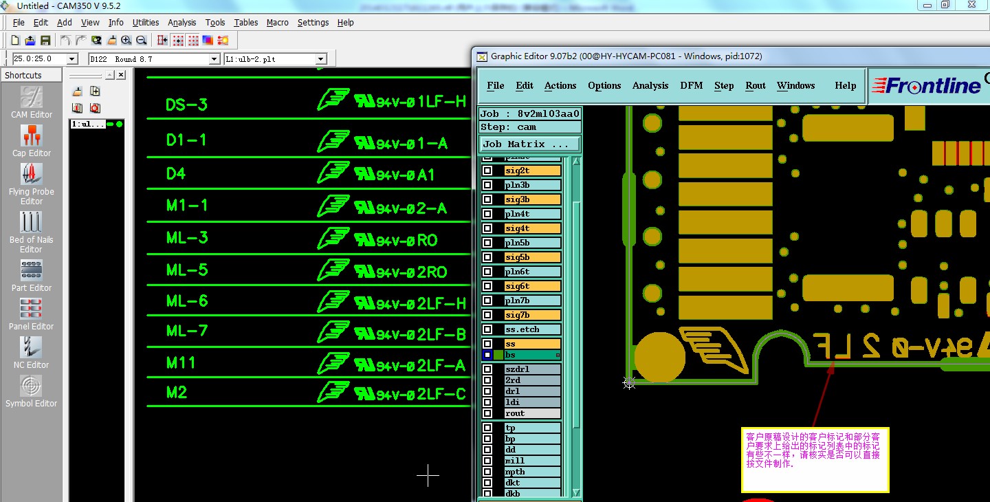The width and height of the screenshot is (990, 502).
Task: Open the L1:ulb-2.plt layer dropdown
Action: pyautogui.click(x=320, y=59)
